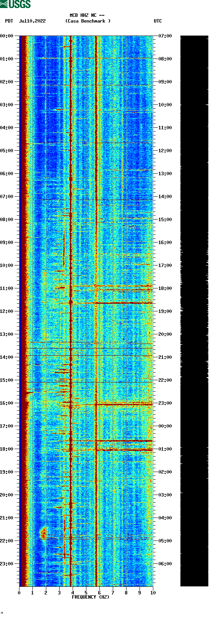Image resolution: width=211 pixels, height=617 pixels.
Task: Click the '06:00' UTC time label
Action: (165, 564)
